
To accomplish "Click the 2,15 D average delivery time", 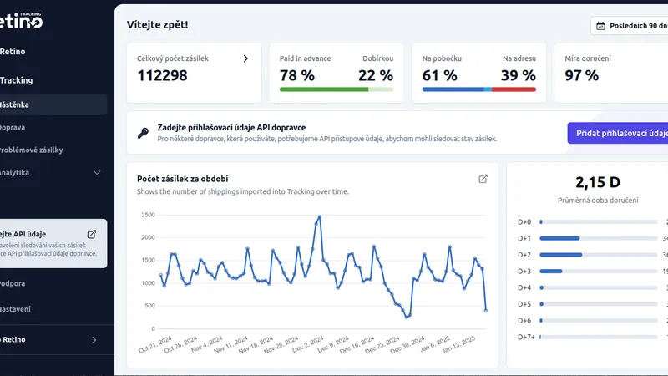I will point(598,182).
